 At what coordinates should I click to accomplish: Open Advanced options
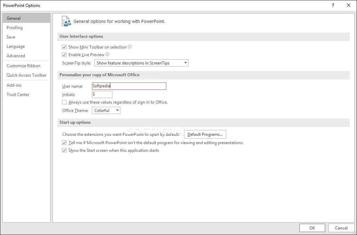26,55
